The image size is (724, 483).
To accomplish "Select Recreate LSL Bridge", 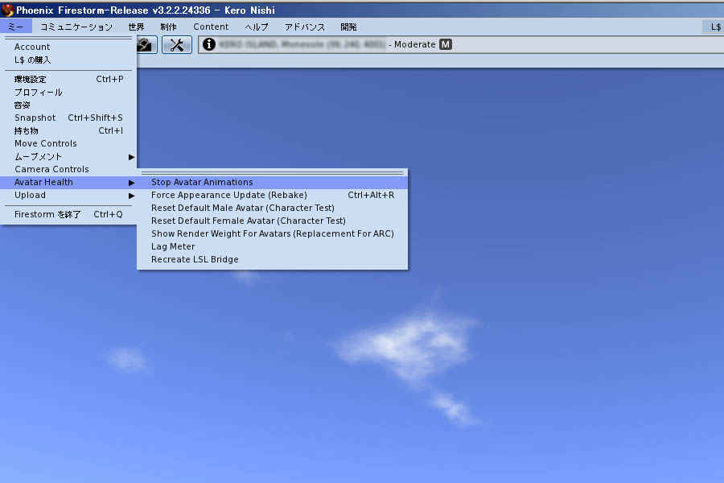I will pyautogui.click(x=273, y=259).
